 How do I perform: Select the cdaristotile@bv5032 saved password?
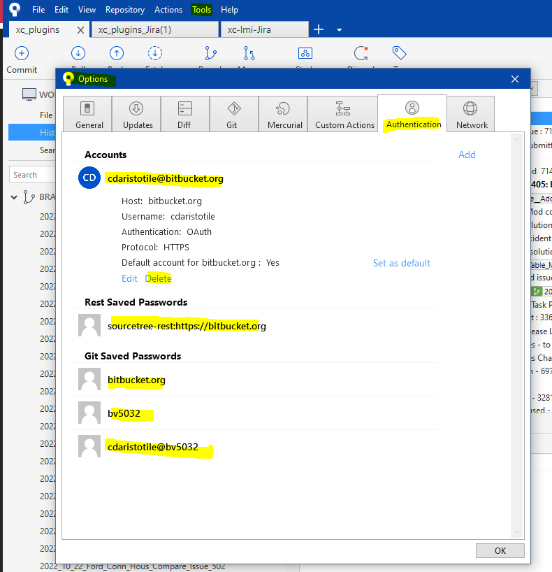point(153,447)
